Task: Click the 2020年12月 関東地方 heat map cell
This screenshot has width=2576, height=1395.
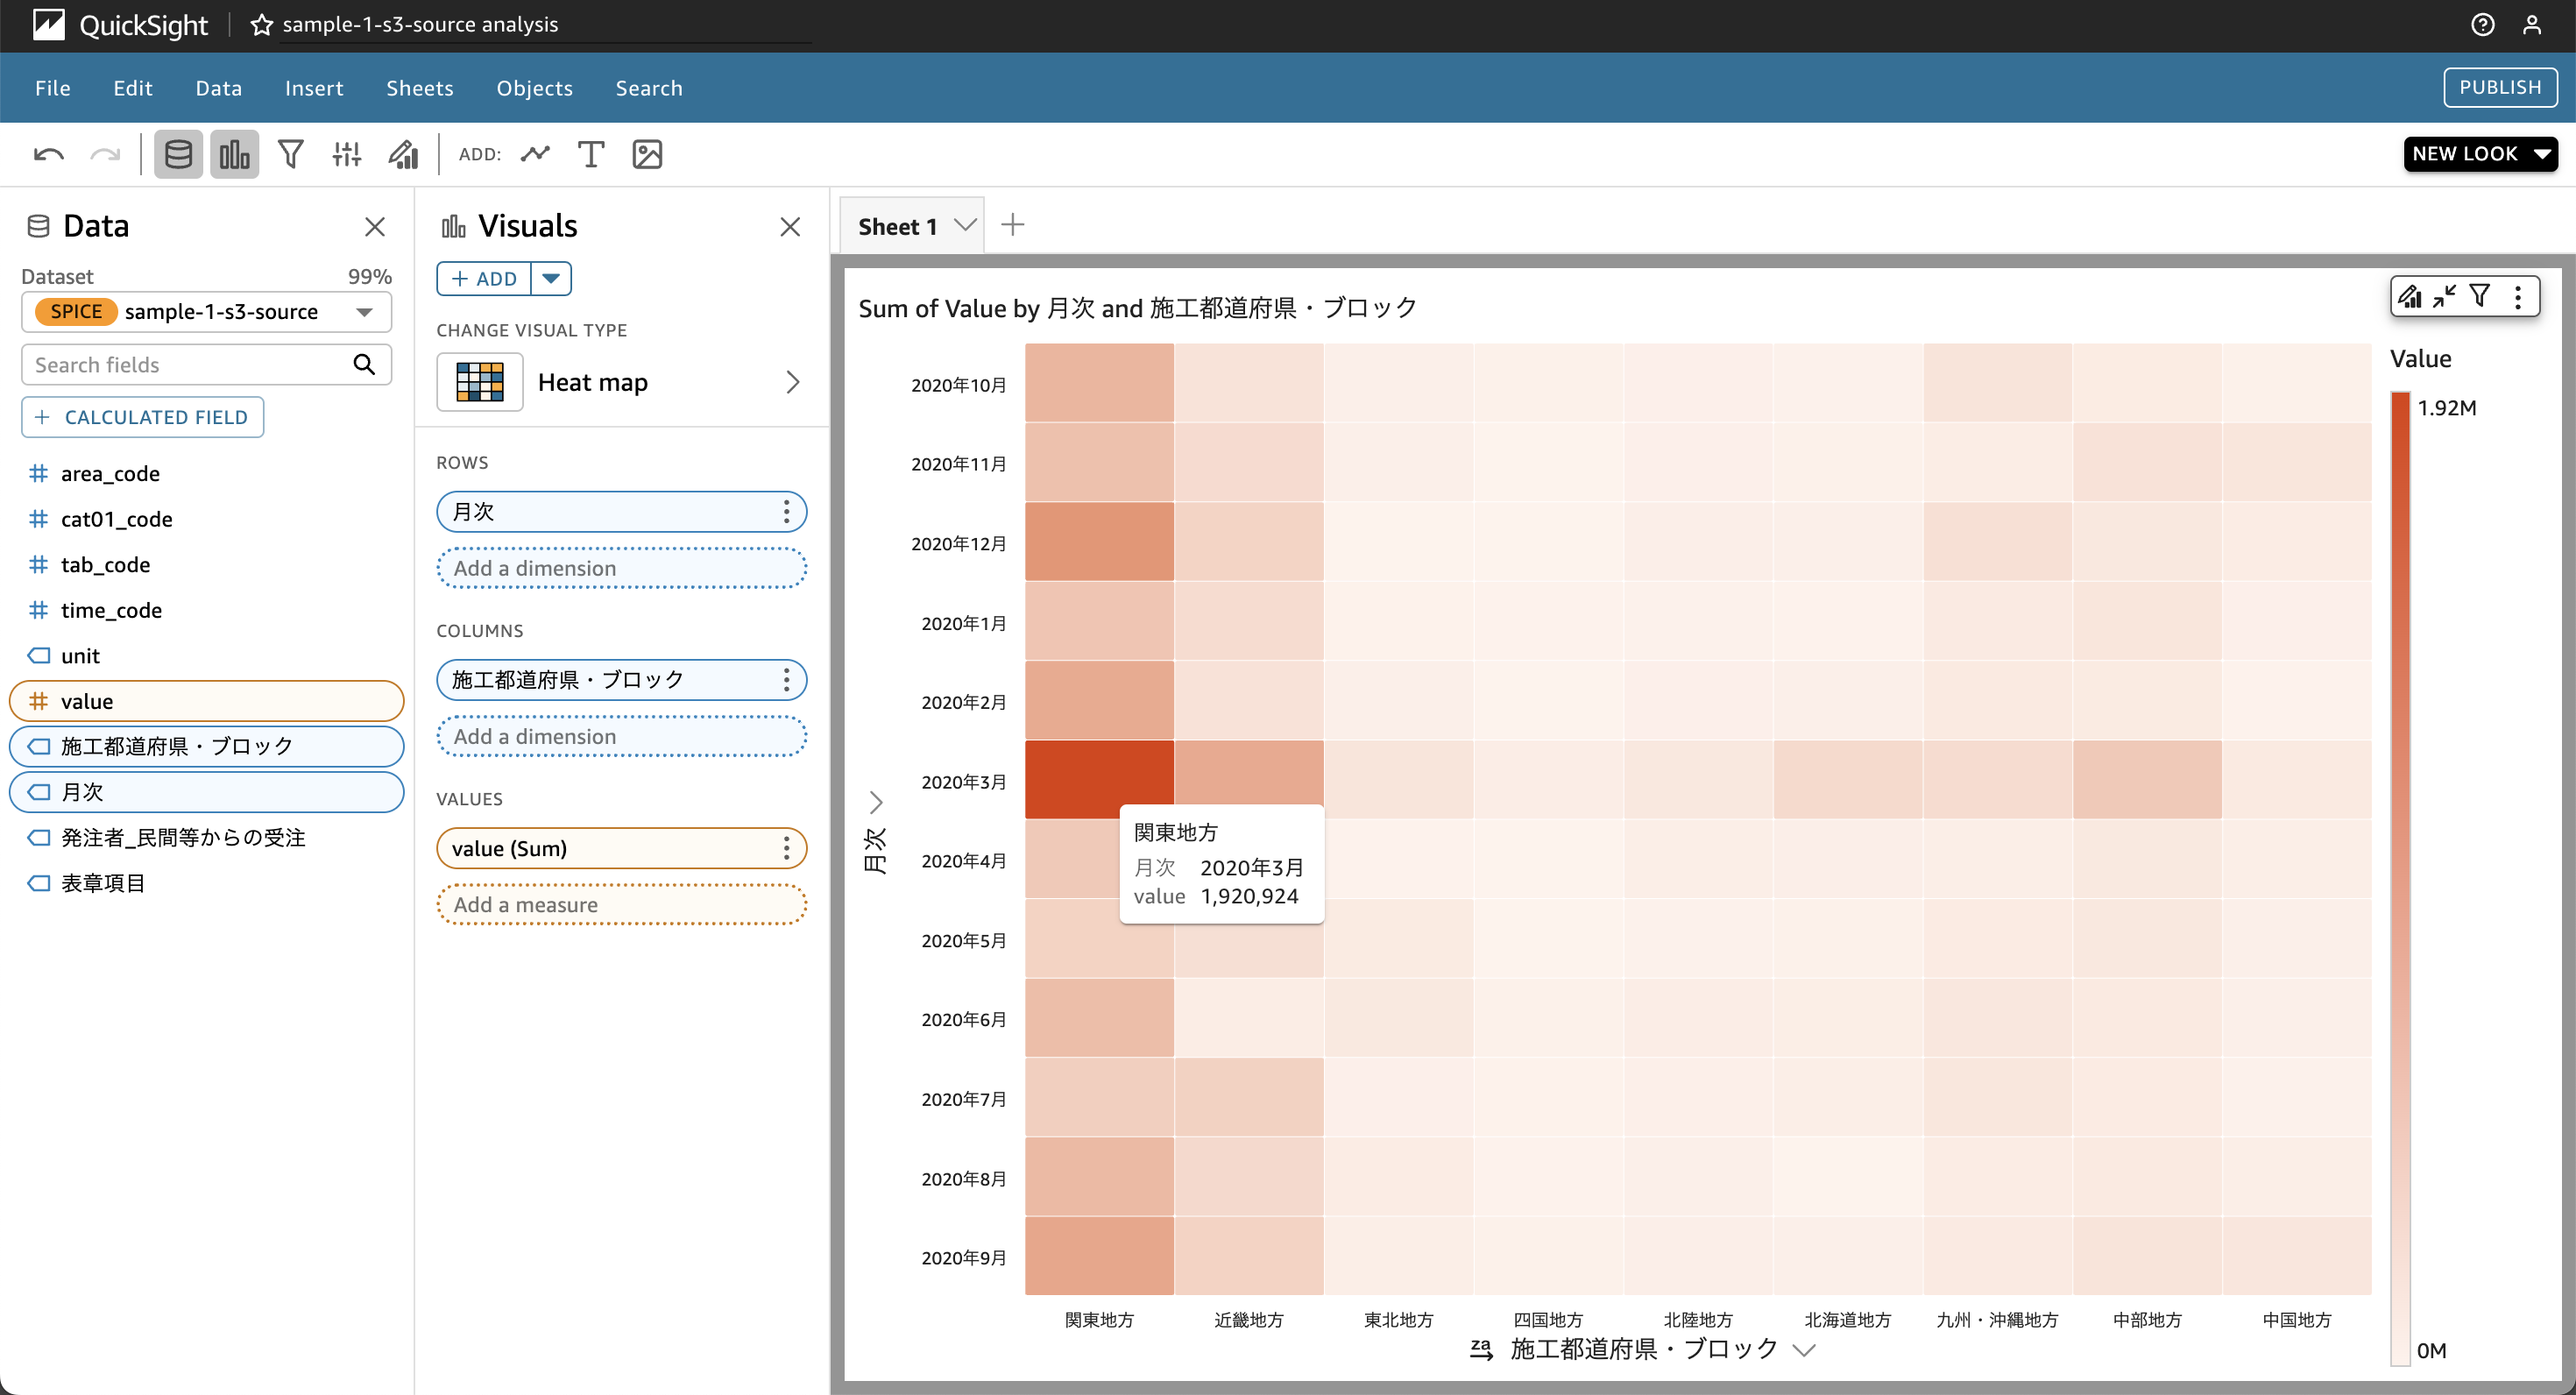Action: point(1099,542)
